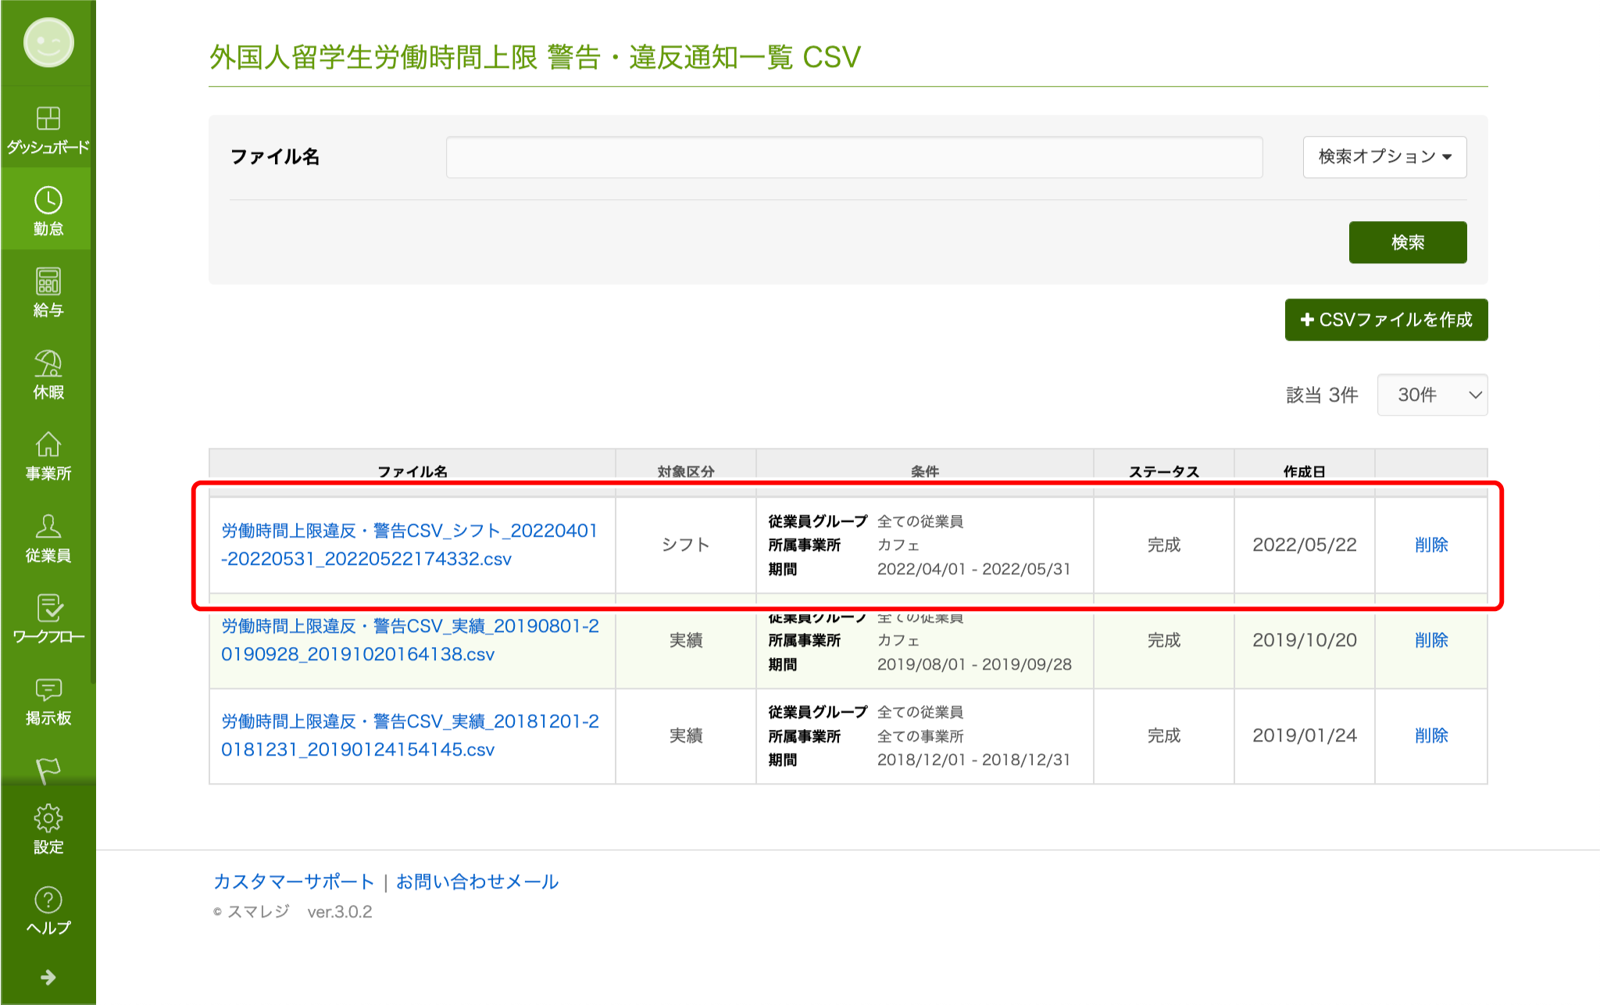Screen dimensions: 1600x1005
Task: Select the シフト cell in first row
Action: pos(686,545)
